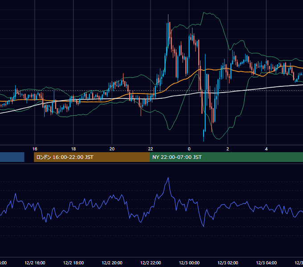Click hour label 18 on price chart axis

tap(74, 149)
